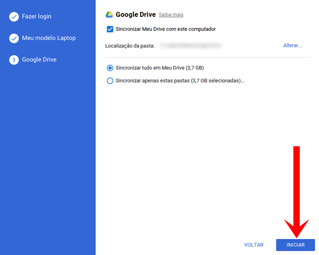This screenshot has width=319, height=255.
Task: Open the Saiba mais link
Action: [171, 14]
